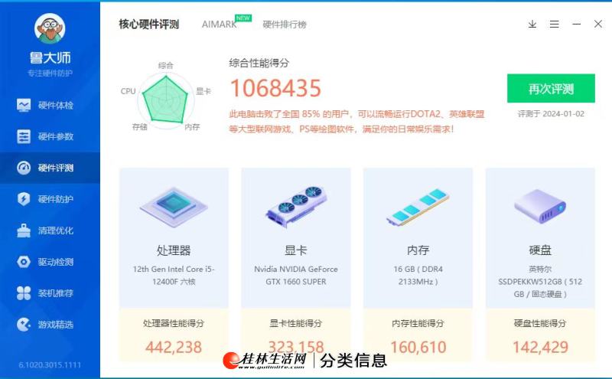Click the 硬盘性能得分 label
Viewport: 612px width, 379px height.
click(540, 323)
